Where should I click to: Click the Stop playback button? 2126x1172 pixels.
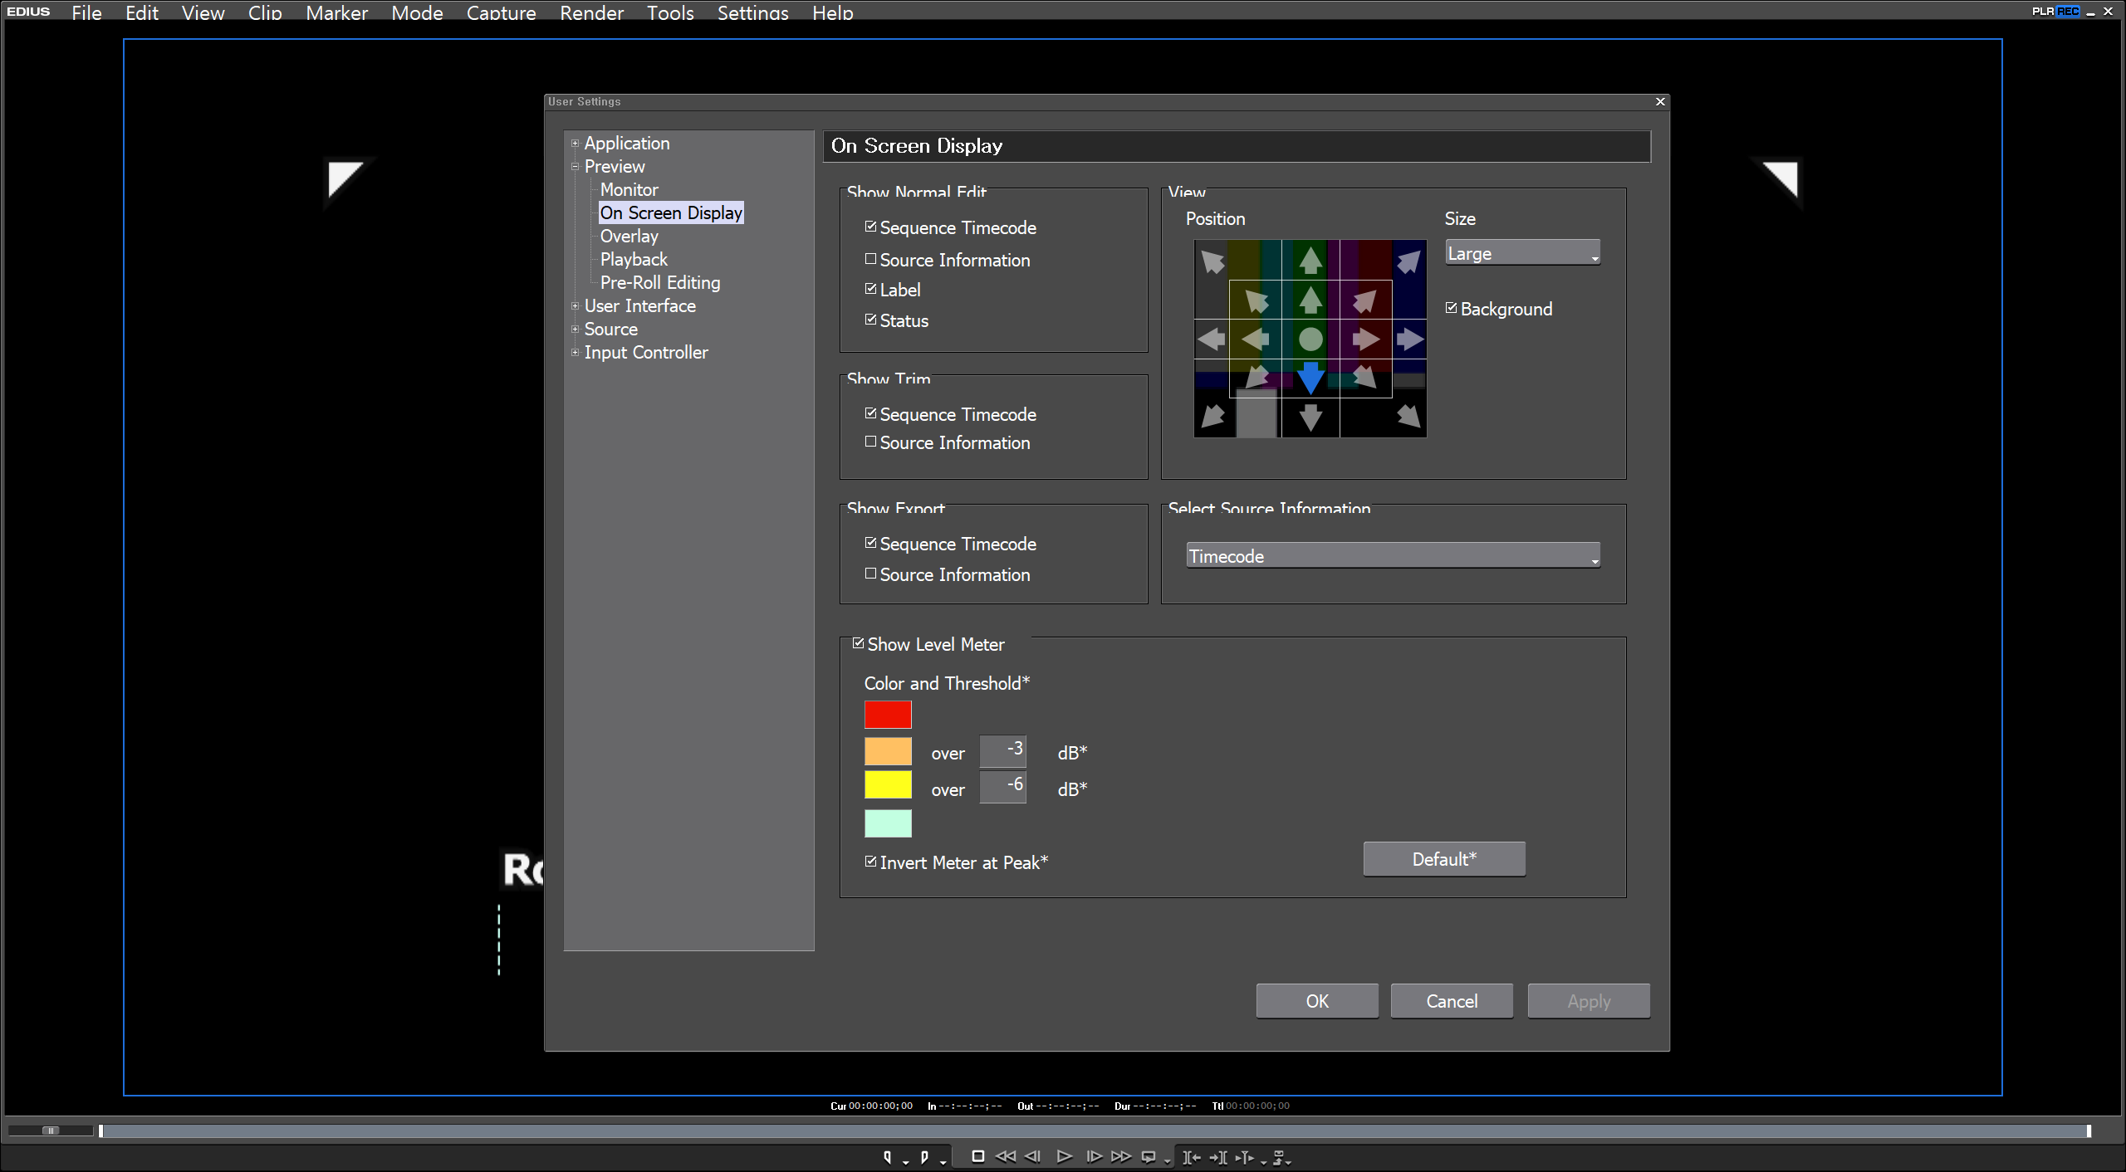(x=977, y=1156)
